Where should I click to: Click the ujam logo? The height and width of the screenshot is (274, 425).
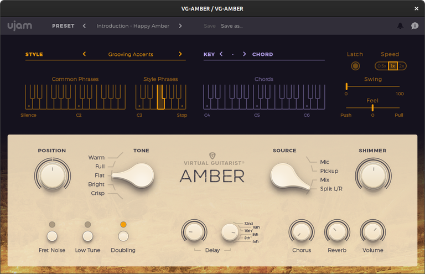click(20, 26)
